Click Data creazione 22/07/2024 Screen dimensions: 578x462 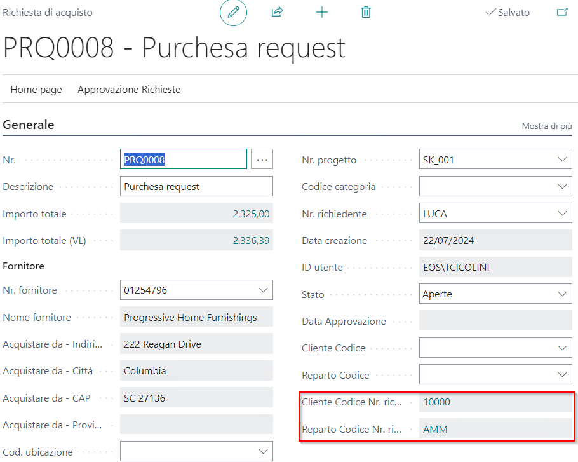point(495,240)
